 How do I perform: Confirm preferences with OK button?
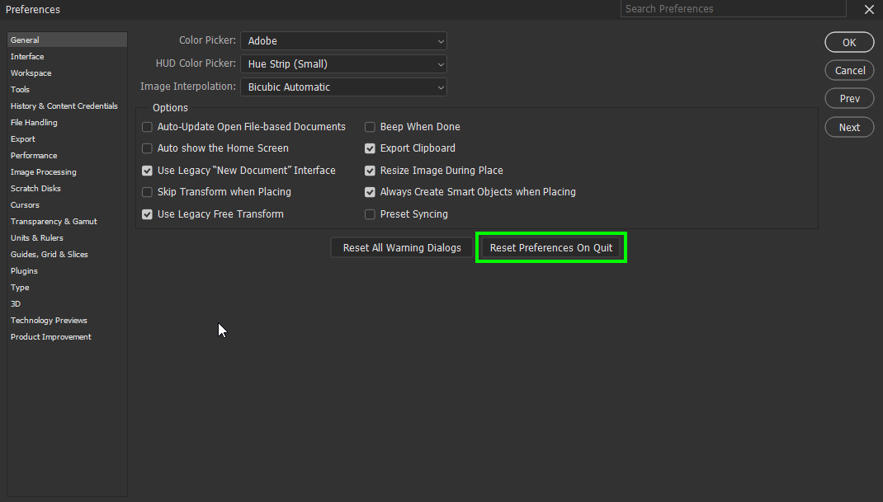(x=849, y=42)
